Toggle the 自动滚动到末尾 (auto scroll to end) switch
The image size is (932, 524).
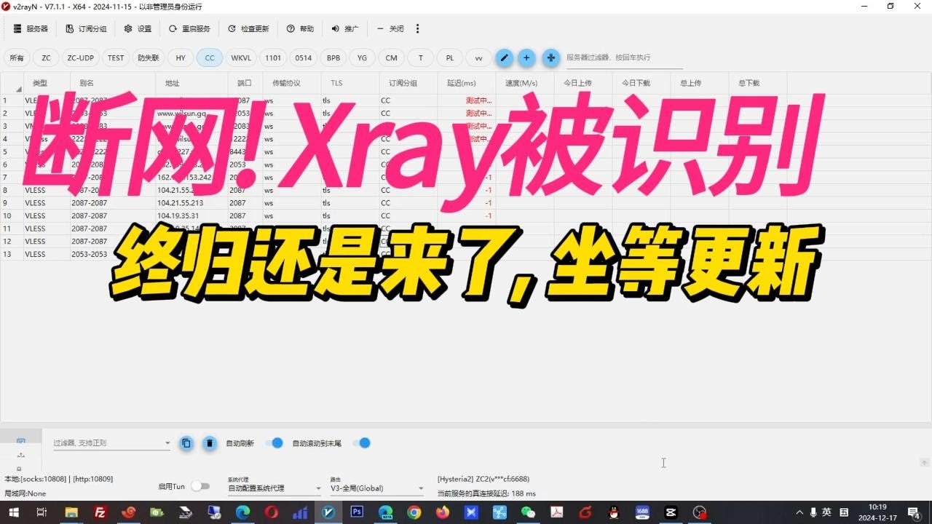(361, 442)
